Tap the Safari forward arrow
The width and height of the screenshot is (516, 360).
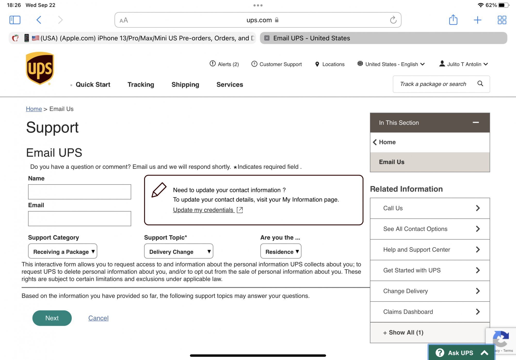pos(60,20)
